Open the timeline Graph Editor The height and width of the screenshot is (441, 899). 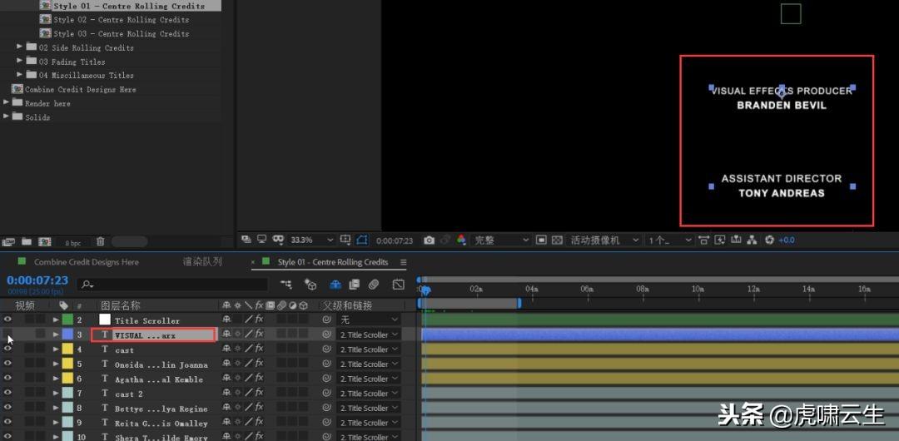[x=398, y=285]
